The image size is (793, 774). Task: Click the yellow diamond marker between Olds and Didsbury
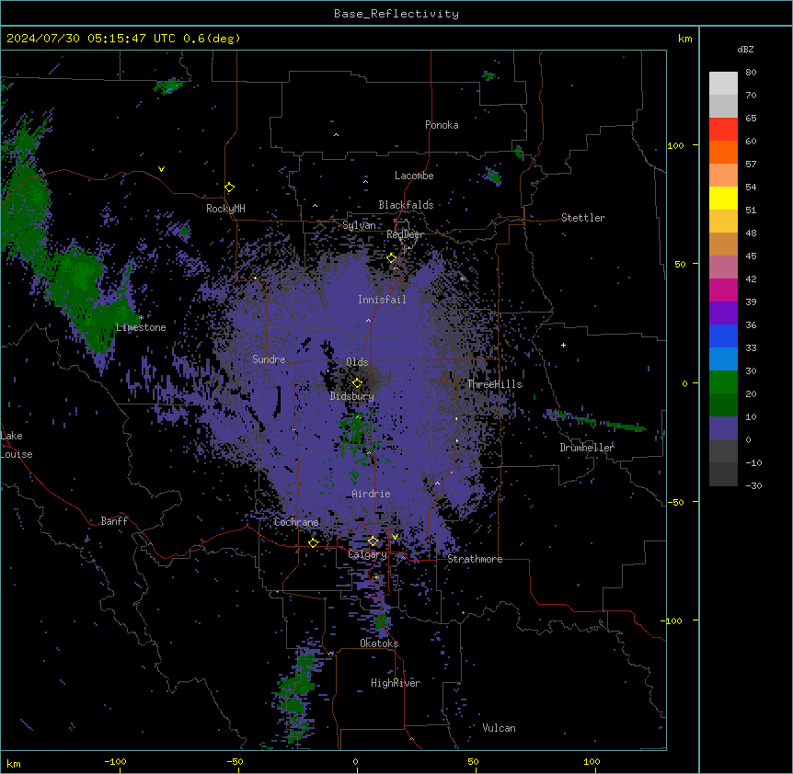point(357,383)
